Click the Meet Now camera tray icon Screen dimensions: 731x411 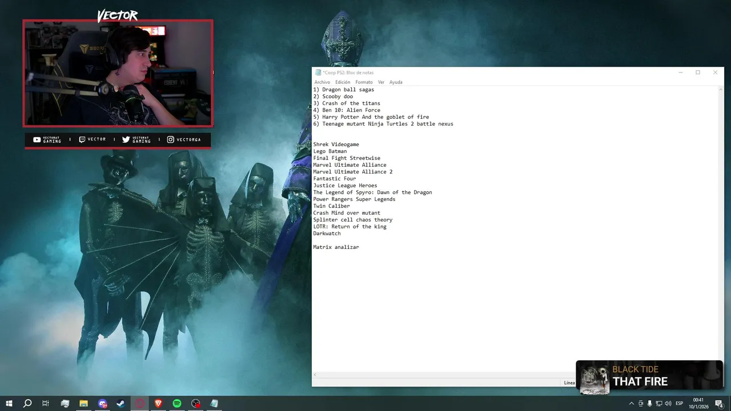pos(640,404)
